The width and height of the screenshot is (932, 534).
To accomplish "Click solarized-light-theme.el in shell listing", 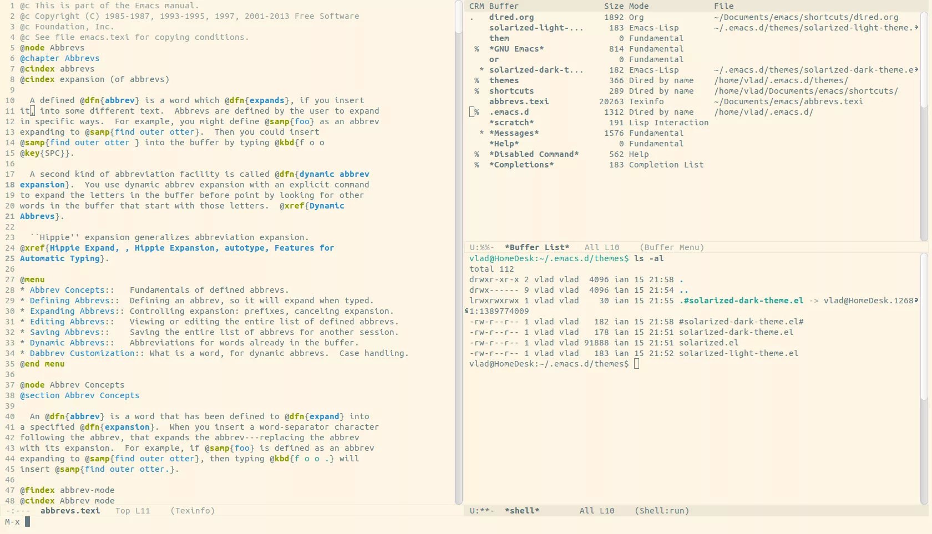I will [739, 353].
